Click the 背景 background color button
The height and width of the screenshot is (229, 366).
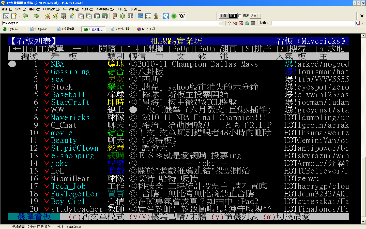(x=233, y=16)
